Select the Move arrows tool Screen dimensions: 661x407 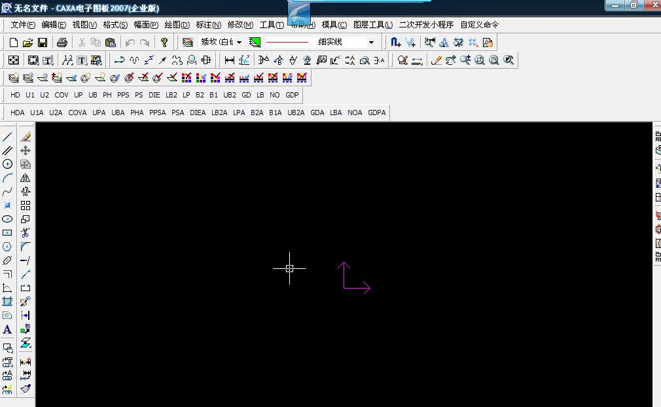(26, 150)
